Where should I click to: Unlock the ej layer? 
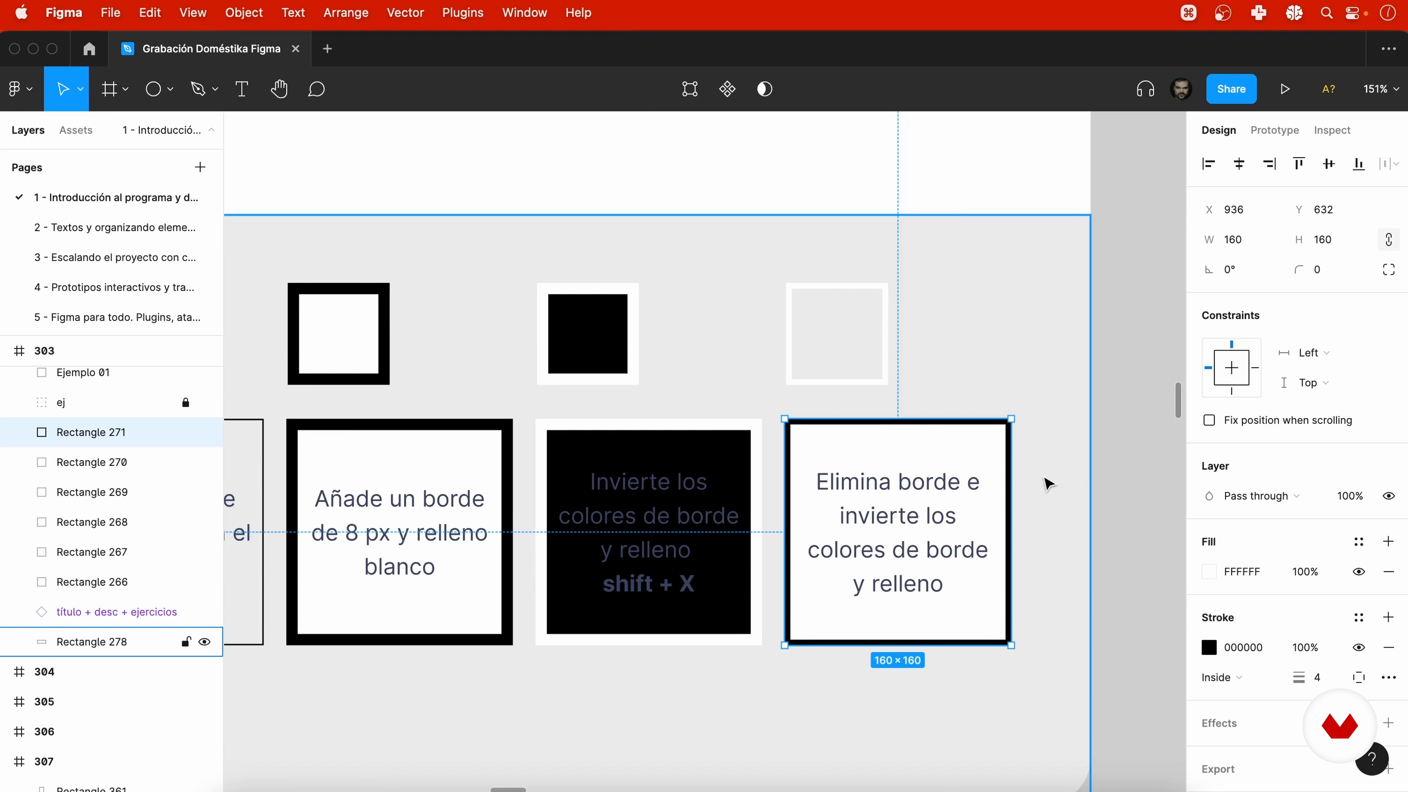click(186, 403)
